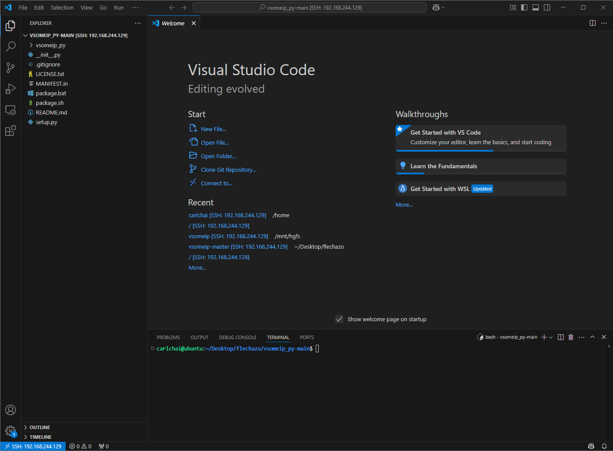Go forward using the right arrow
613x451 pixels.
coord(184,7)
